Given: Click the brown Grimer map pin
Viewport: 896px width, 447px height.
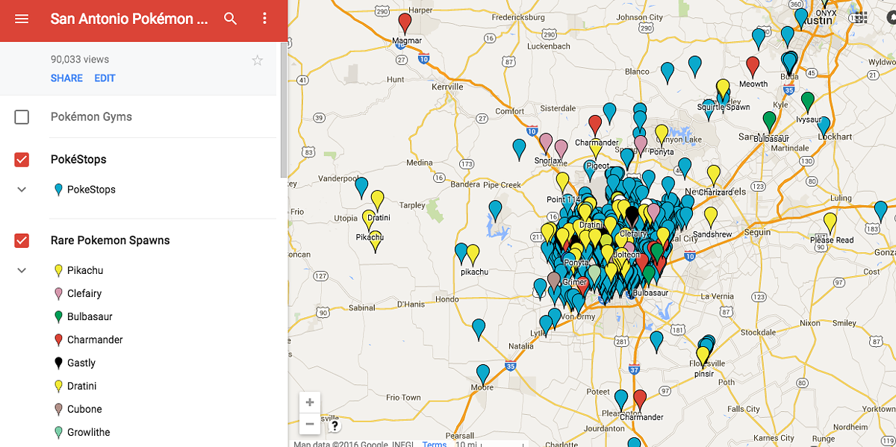Looking at the screenshot, I should [x=553, y=282].
